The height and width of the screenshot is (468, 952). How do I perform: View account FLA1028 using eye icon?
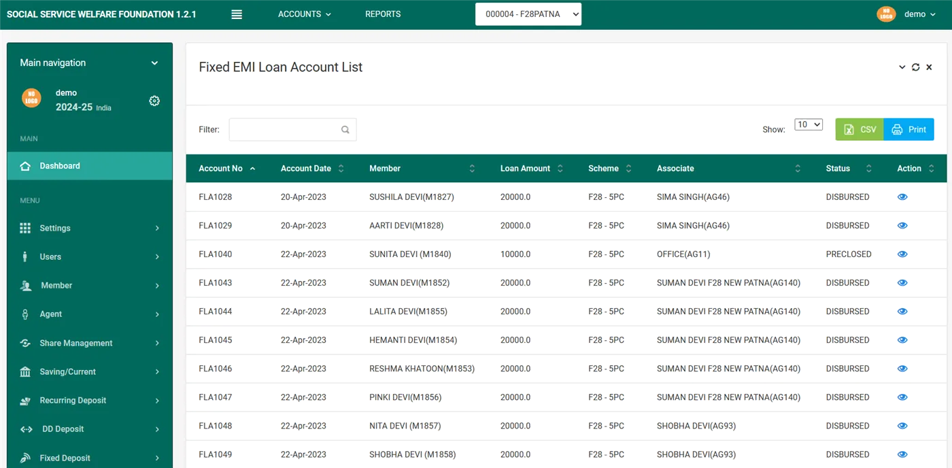click(902, 197)
